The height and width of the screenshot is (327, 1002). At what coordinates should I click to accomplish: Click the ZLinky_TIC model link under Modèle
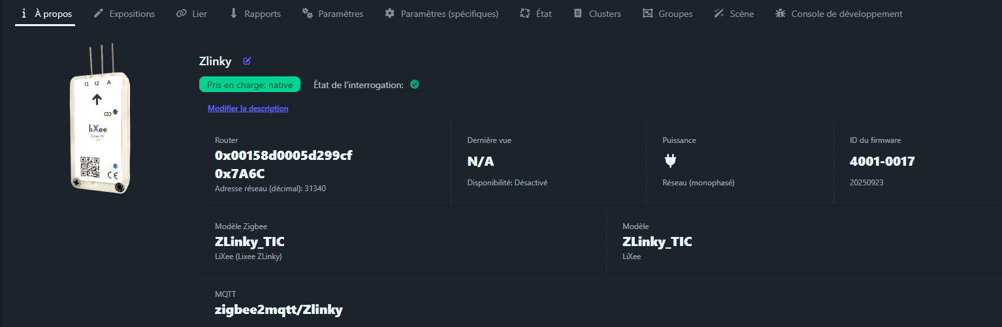point(657,241)
